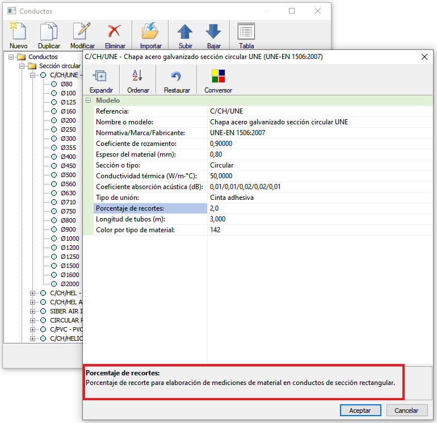The height and width of the screenshot is (423, 437).
Task: Click the Referencia value C/CH/UNE field
Action: coord(320,111)
